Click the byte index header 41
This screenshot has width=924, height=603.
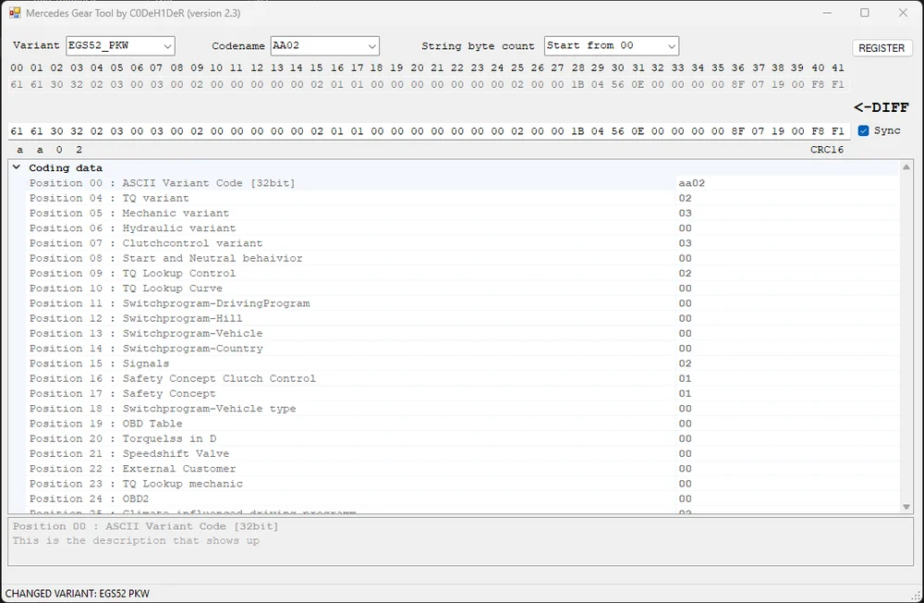point(837,68)
